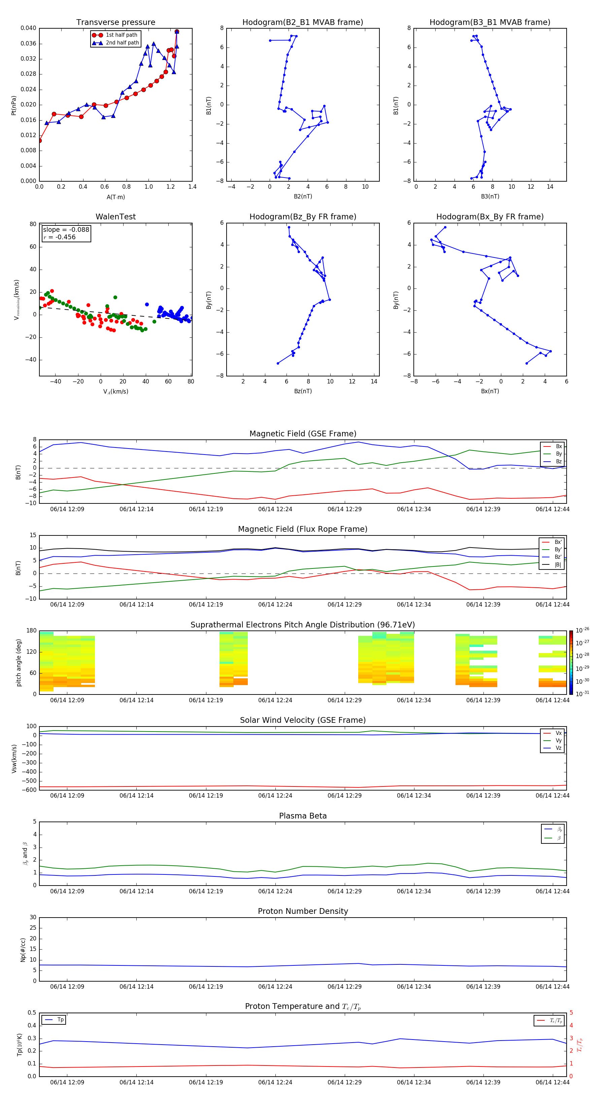Click the 'Proton Number Density' title
This screenshot has width=606, height=1112.
(303, 911)
